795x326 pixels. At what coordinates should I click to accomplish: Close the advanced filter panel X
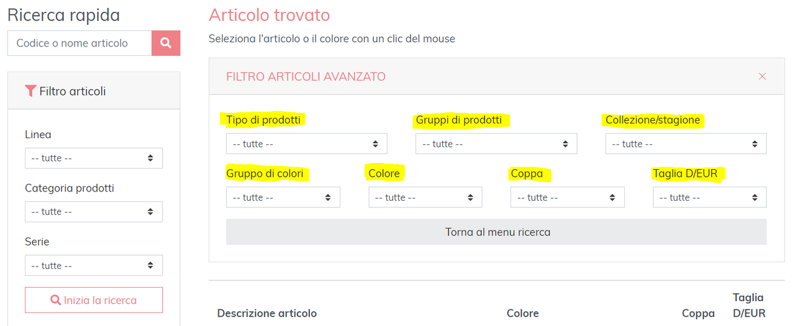click(762, 76)
